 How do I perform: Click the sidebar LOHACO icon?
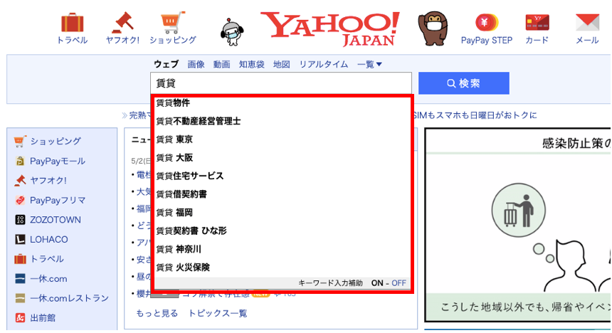point(20,239)
